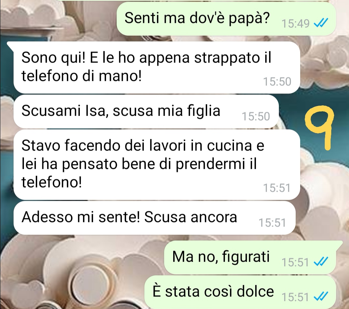Tap the word 'telefono!' in the kitchen message
The height and width of the screenshot is (309, 349).
[x=51, y=182]
